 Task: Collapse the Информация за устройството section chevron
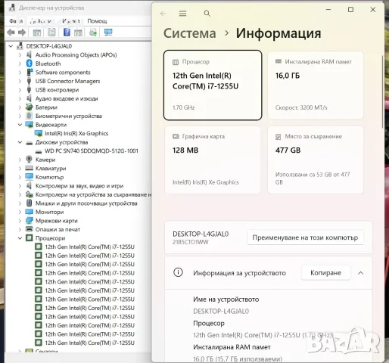pyautogui.click(x=361, y=273)
